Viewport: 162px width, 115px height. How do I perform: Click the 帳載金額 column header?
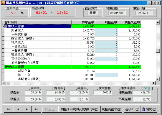point(83,22)
